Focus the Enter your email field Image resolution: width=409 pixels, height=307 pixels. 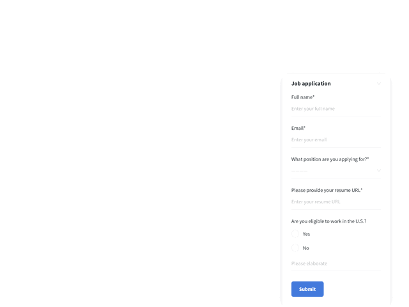click(336, 139)
